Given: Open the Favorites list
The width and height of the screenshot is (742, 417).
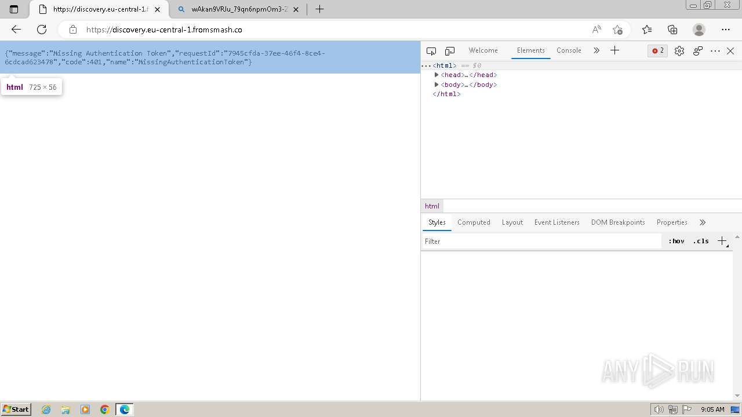Looking at the screenshot, I should point(647,30).
